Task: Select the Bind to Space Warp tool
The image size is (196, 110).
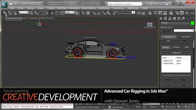Action: [15, 13]
